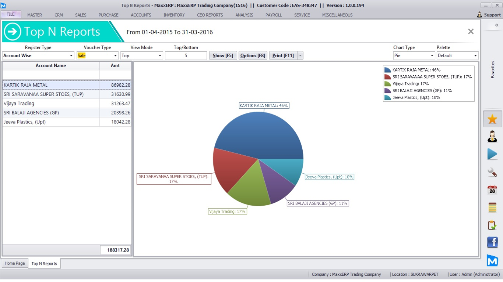Open the yellow notepad icon
The width and height of the screenshot is (503, 282).
point(492,207)
